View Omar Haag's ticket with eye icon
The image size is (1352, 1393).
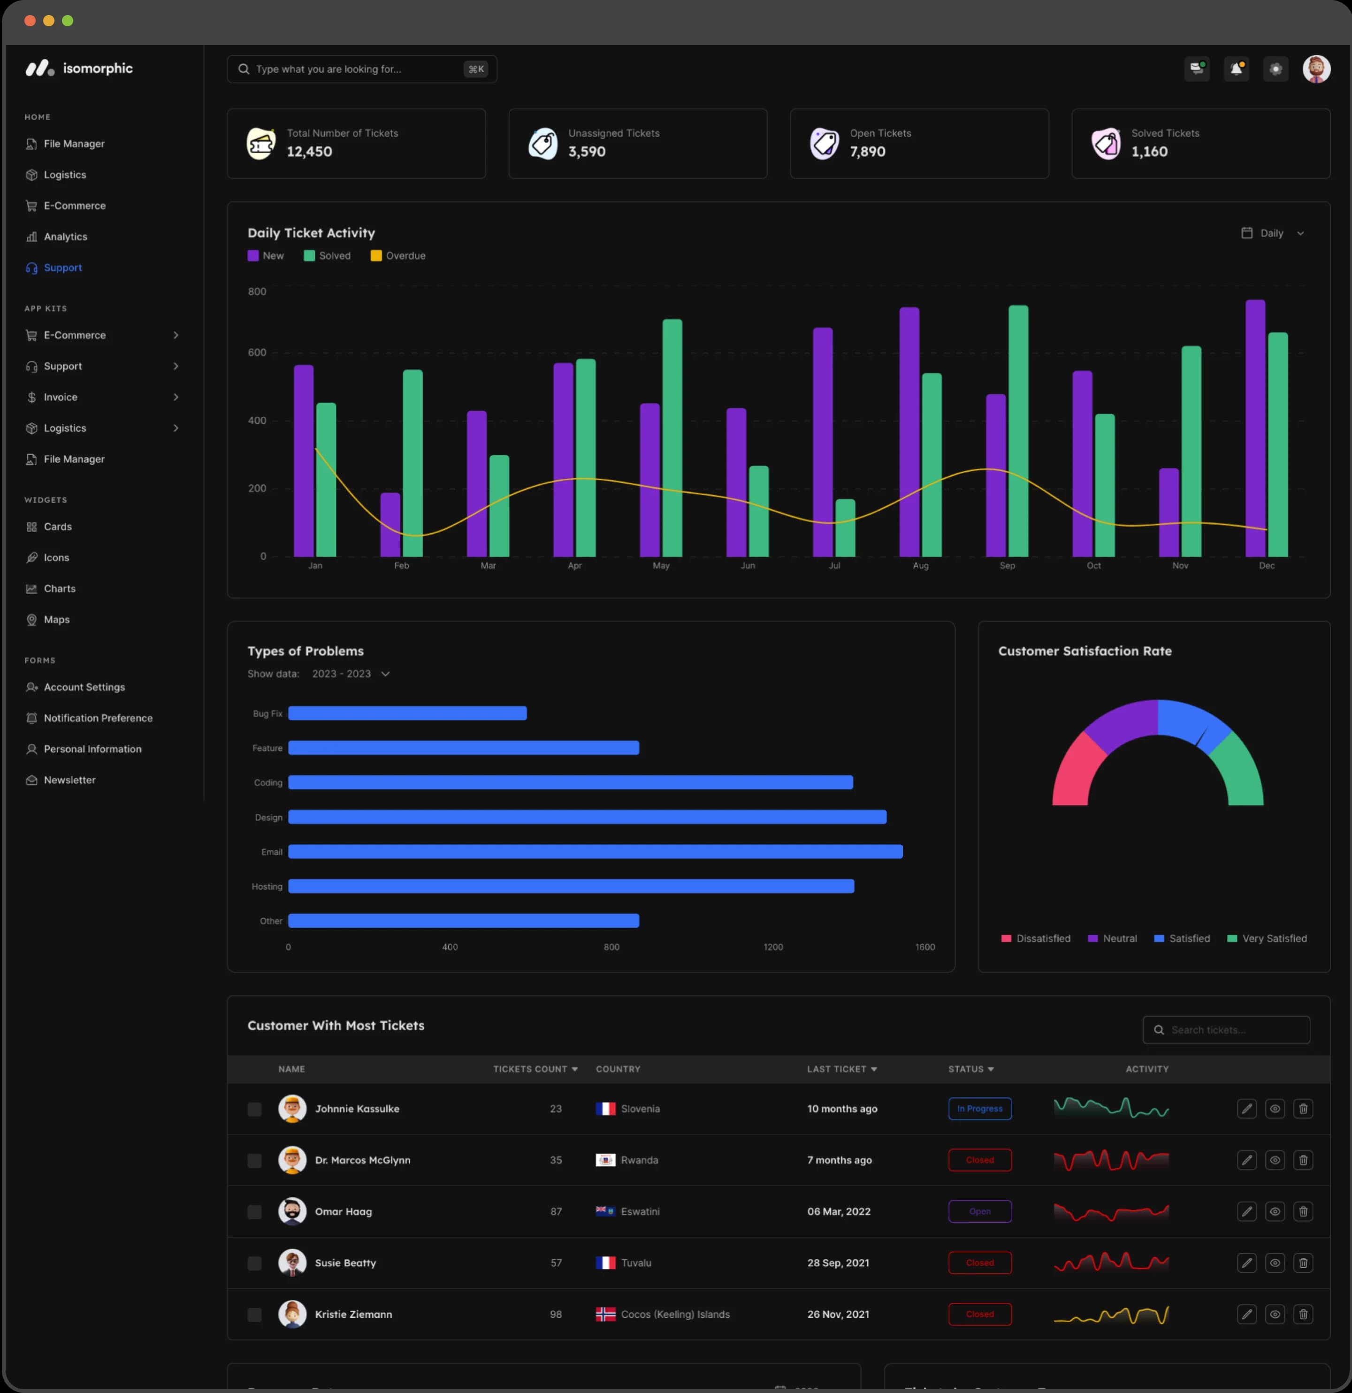[x=1275, y=1211]
